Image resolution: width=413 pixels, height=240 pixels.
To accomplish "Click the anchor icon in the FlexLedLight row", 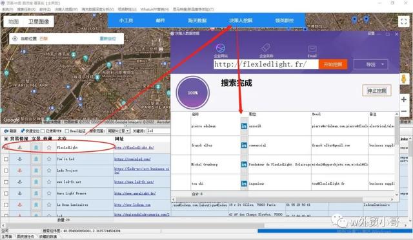I will [19, 147].
